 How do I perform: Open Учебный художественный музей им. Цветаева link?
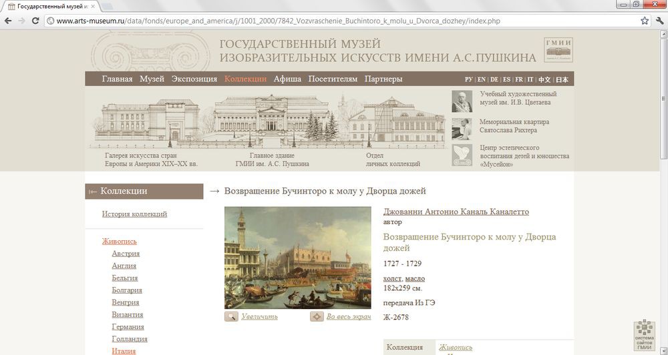coord(518,98)
